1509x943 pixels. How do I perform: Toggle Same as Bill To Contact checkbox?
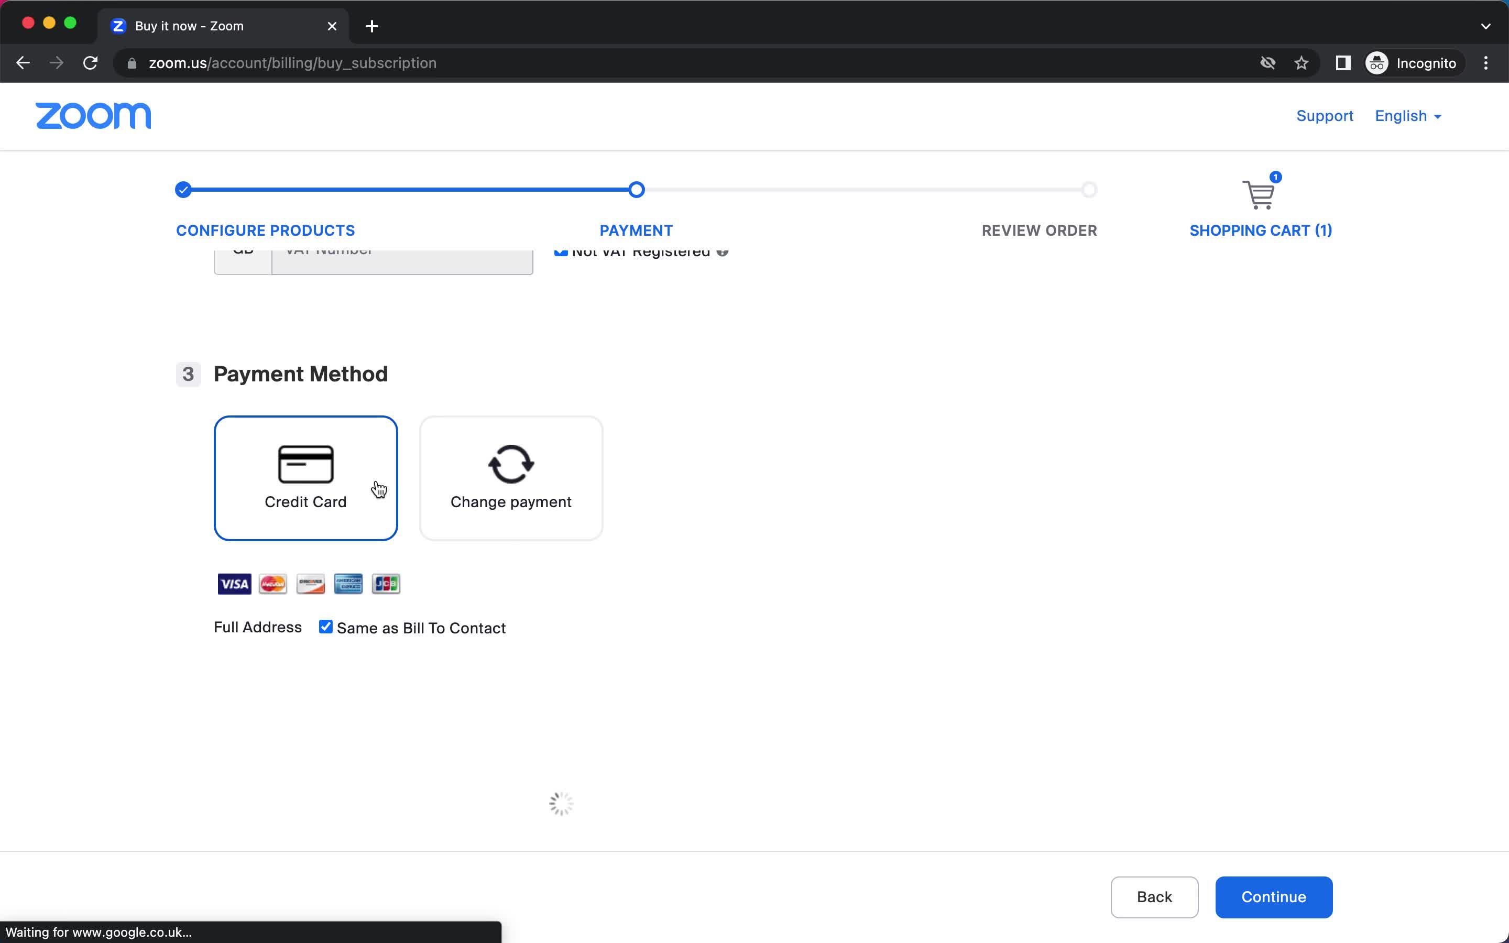coord(326,627)
